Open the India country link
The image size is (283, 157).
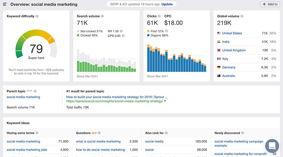pyautogui.click(x=226, y=42)
